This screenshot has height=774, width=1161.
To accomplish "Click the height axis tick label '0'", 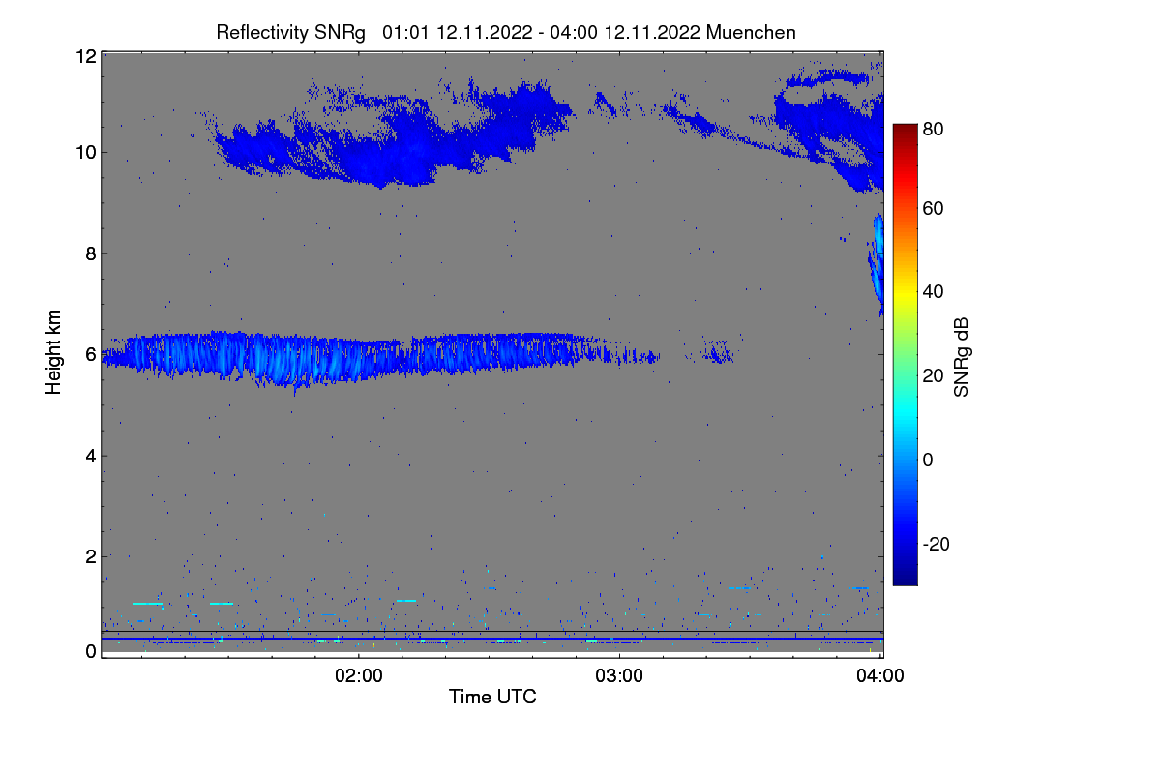I will [90, 651].
